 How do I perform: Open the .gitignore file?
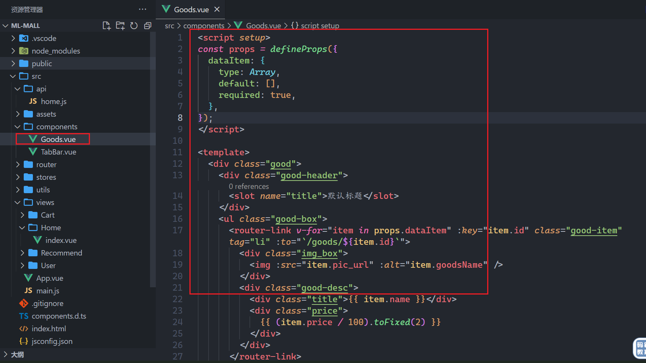[x=47, y=303]
